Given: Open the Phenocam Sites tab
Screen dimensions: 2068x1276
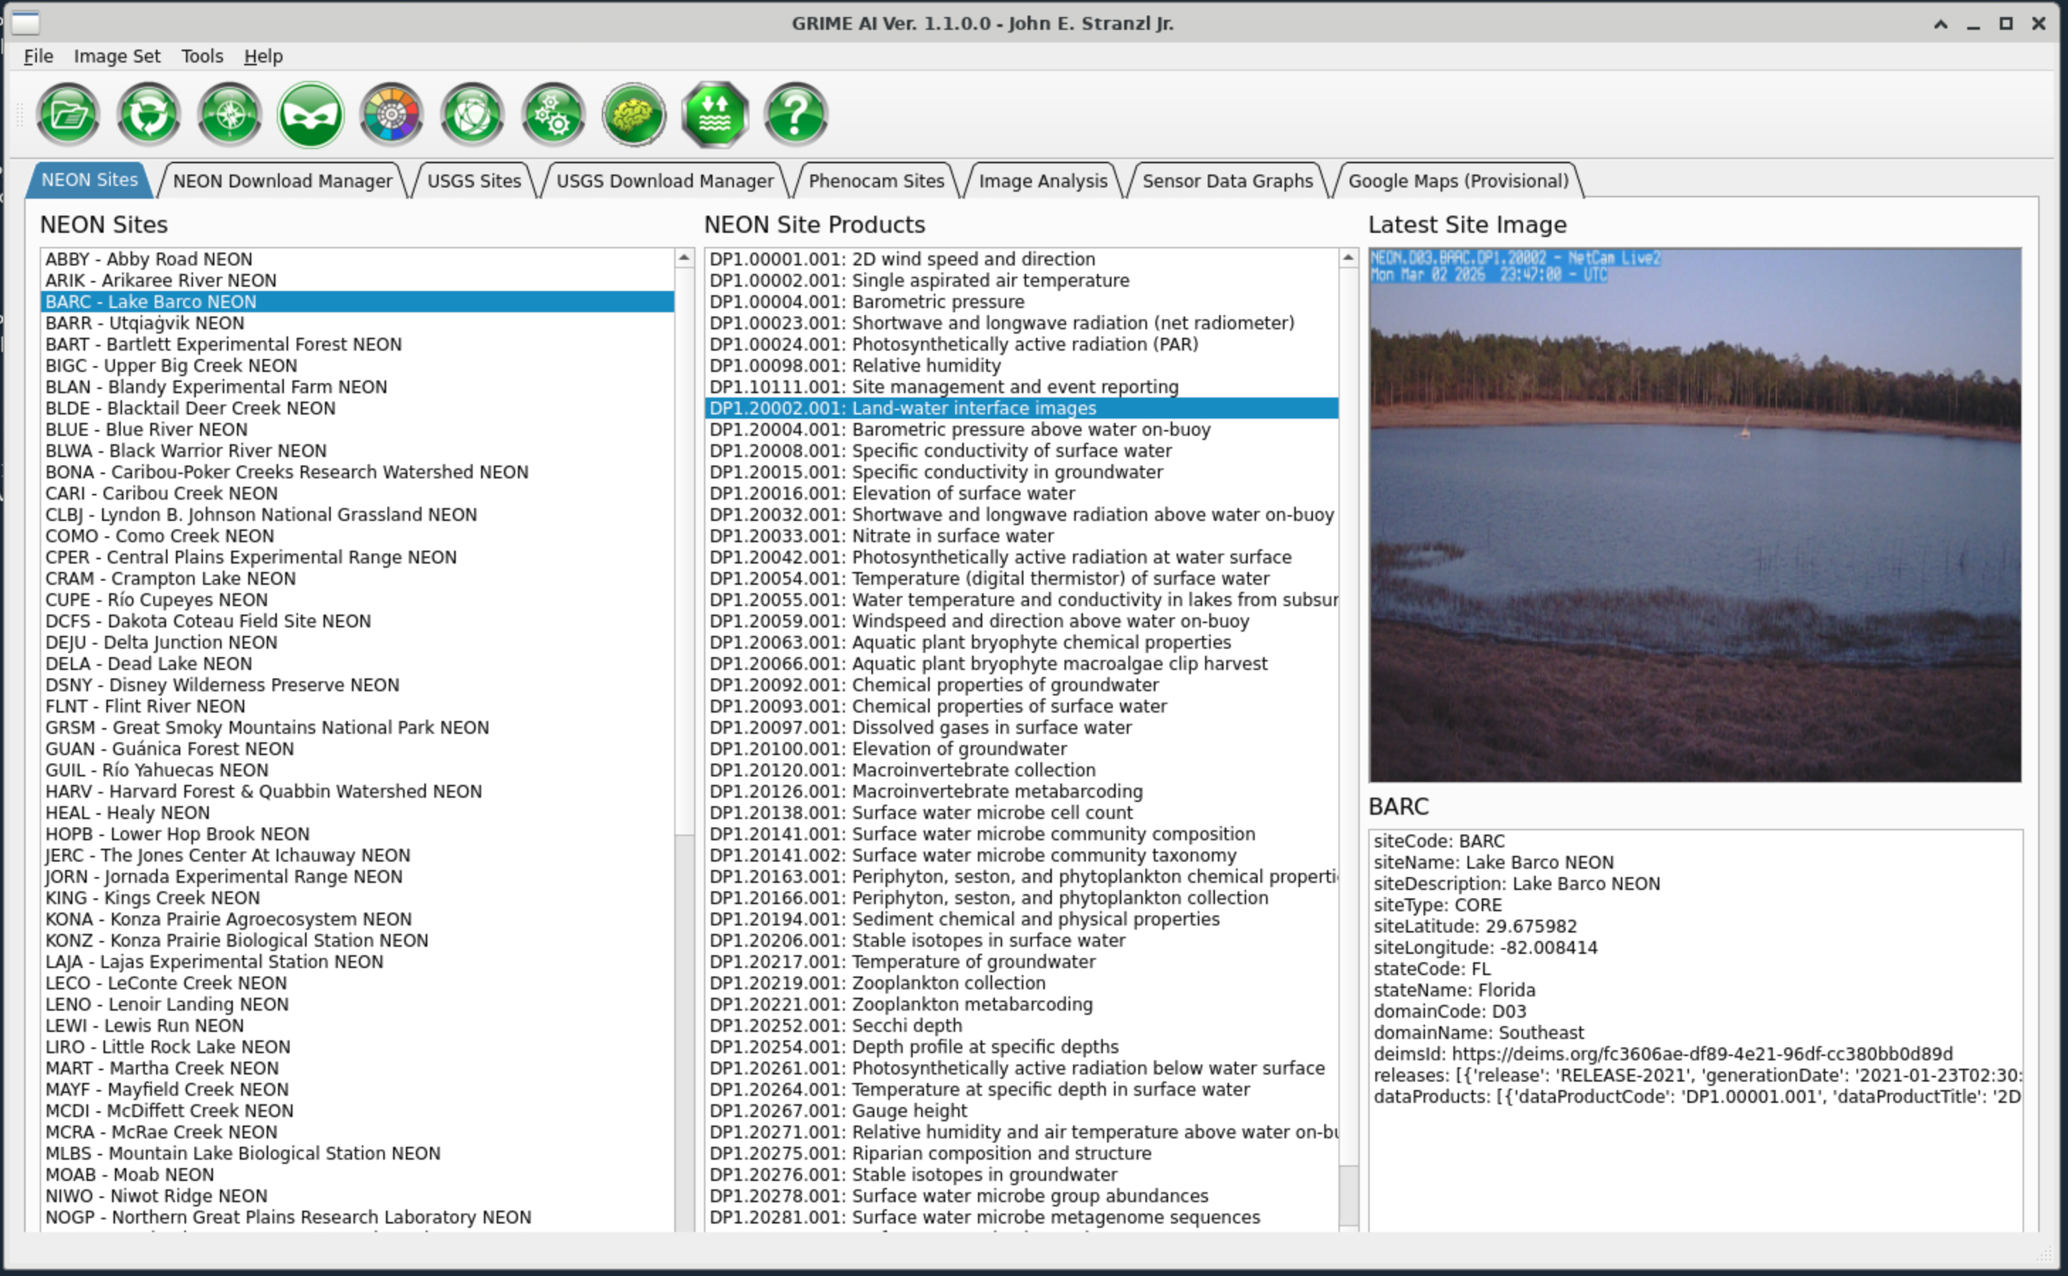Looking at the screenshot, I should point(876,180).
